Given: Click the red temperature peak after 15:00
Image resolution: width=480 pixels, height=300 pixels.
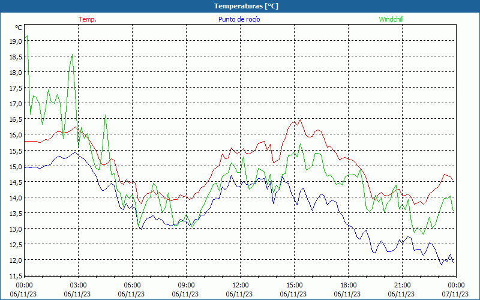Looking at the screenshot, I should (301, 119).
